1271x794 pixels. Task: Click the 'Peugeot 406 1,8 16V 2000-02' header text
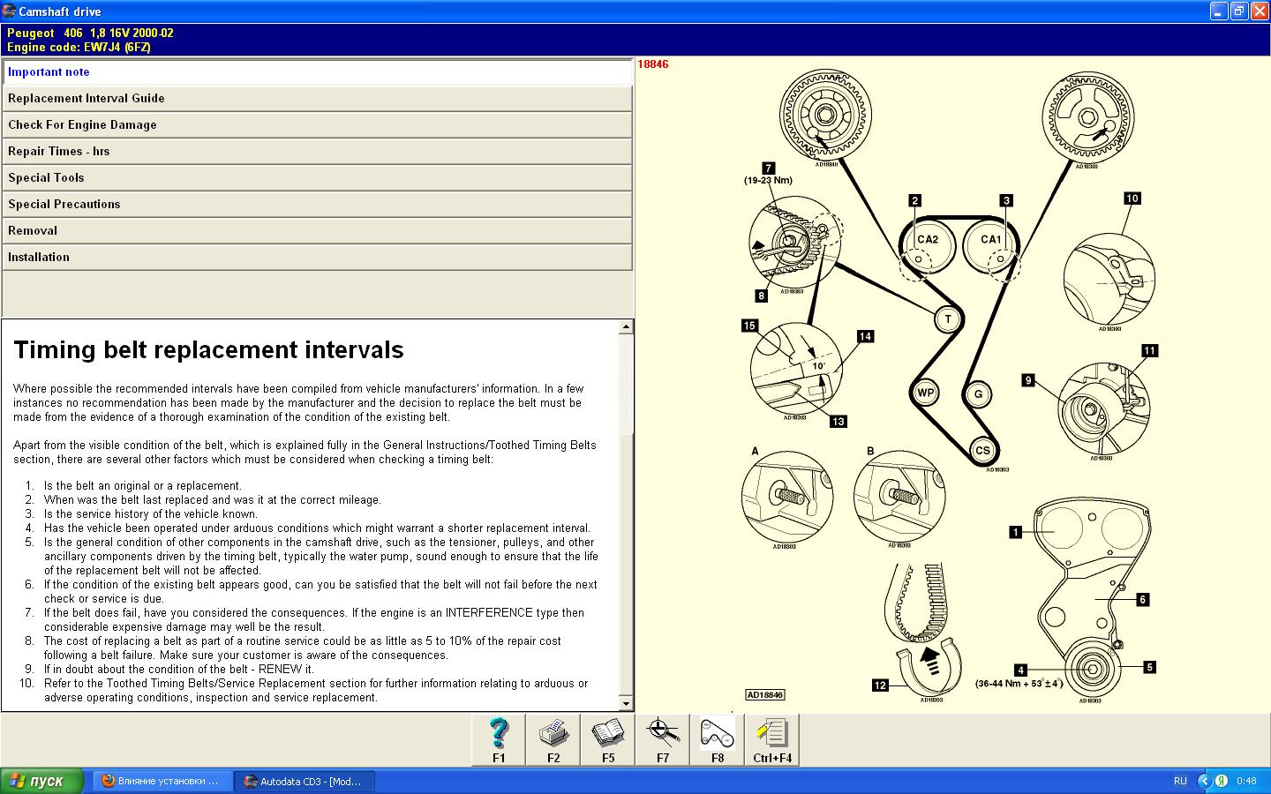[x=90, y=34]
